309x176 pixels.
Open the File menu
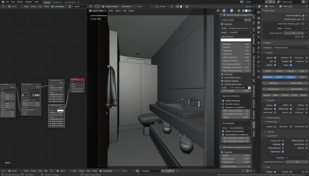(7, 2)
